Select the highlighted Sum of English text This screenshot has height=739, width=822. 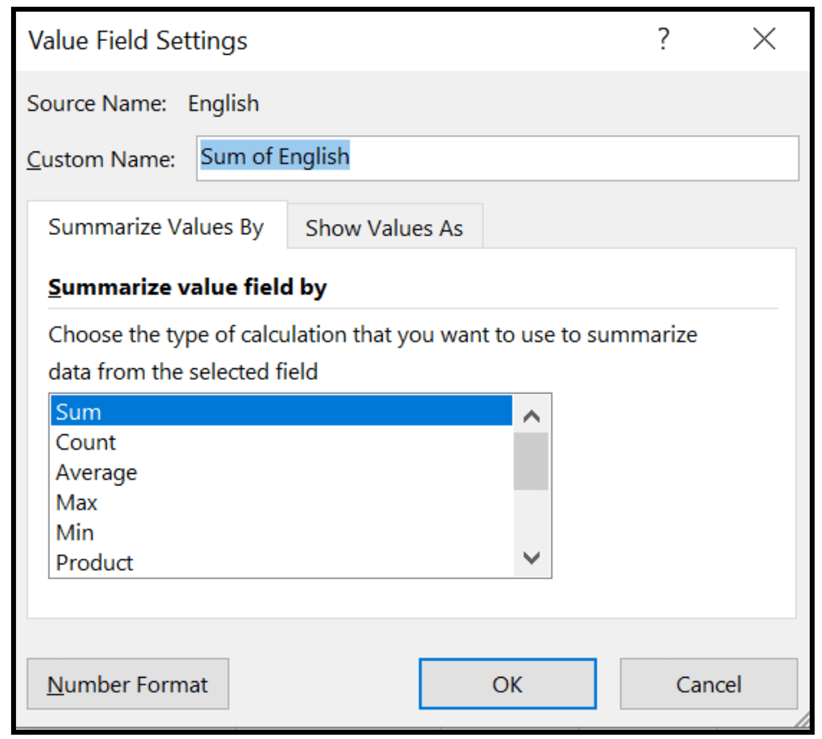pyautogui.click(x=275, y=157)
